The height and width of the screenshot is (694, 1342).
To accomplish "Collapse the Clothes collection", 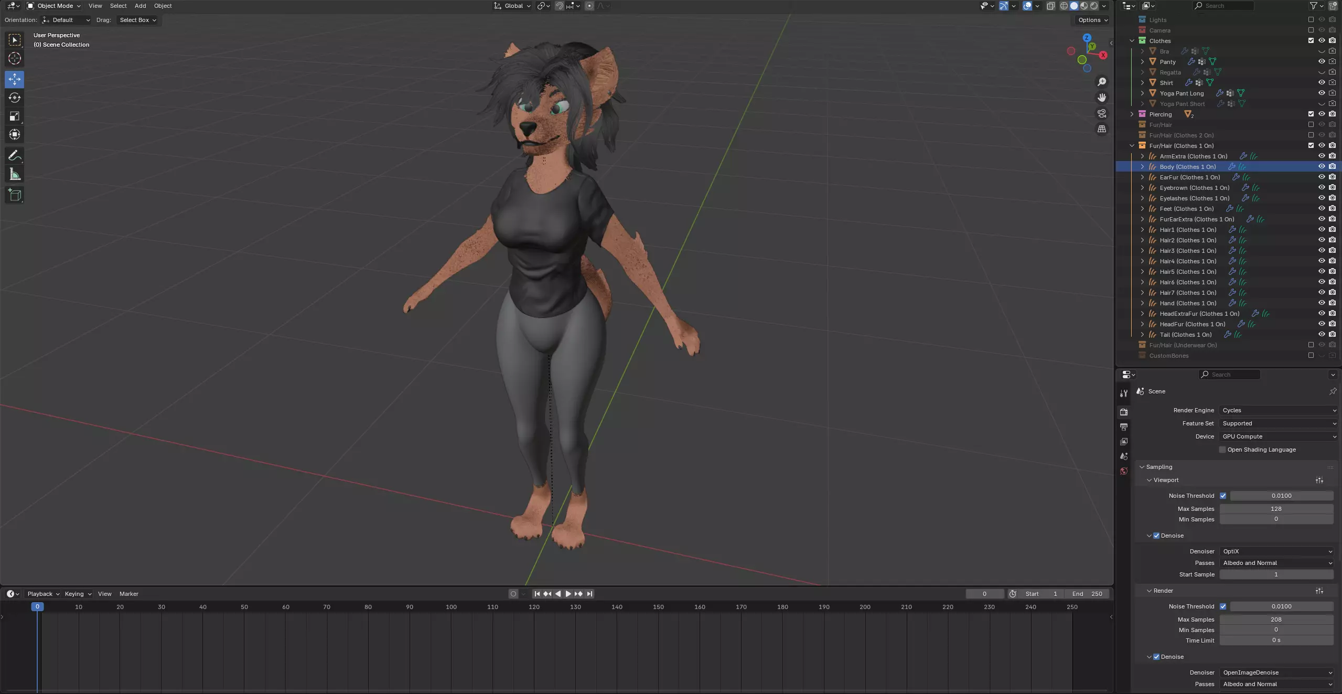I will tap(1132, 40).
